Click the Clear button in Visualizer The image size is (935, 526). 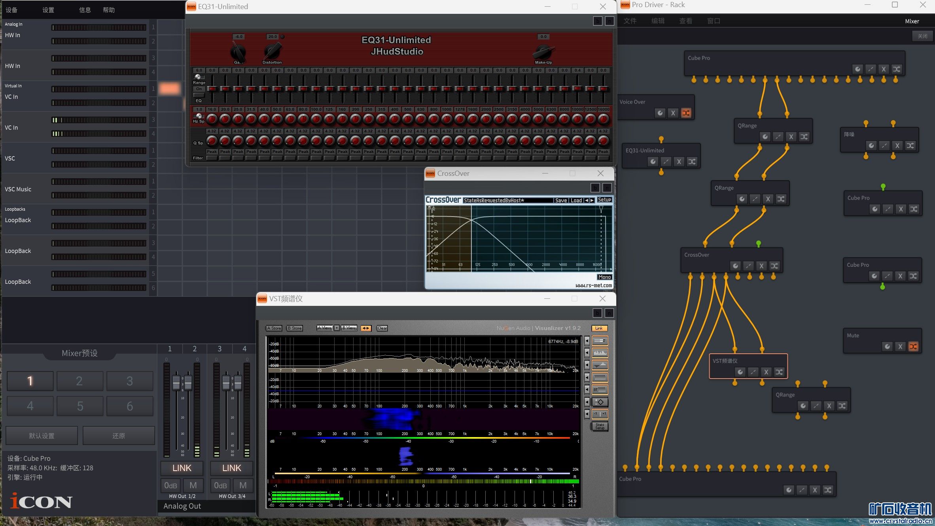click(382, 328)
